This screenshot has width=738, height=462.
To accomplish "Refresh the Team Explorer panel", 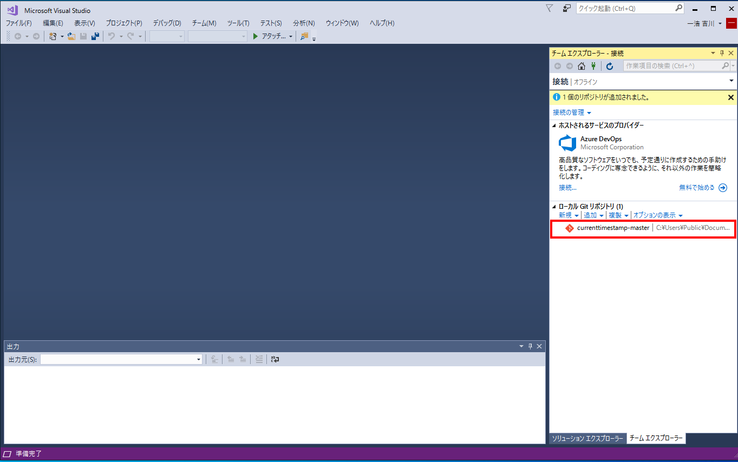I will (x=610, y=66).
